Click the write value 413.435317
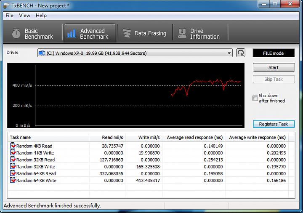The width and height of the screenshot is (303, 213). (148, 181)
